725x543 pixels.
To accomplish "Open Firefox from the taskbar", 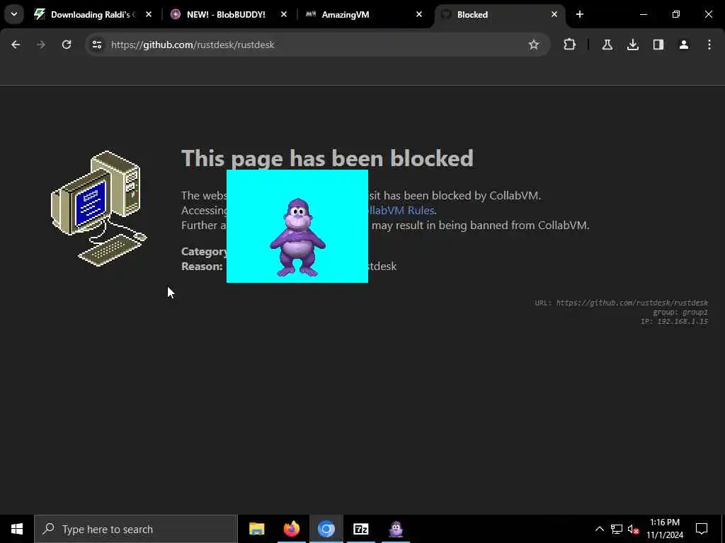I will [x=291, y=529].
